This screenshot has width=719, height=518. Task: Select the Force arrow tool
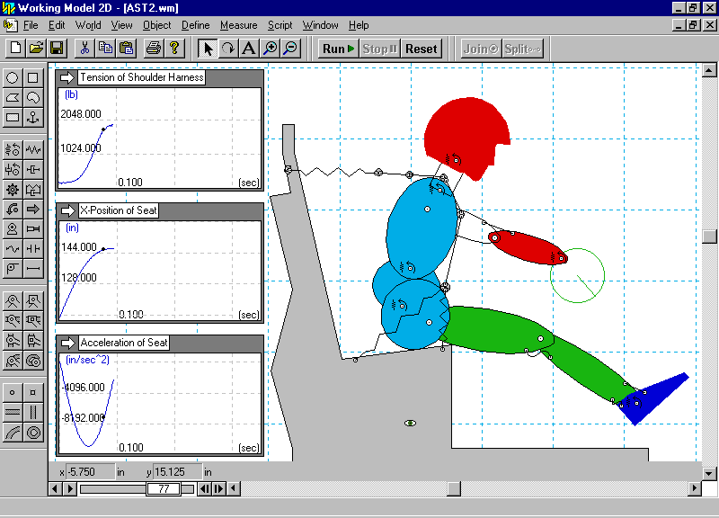[33, 210]
